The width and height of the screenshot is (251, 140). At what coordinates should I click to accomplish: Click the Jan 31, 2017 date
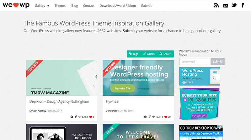pyautogui.click(x=55, y=111)
